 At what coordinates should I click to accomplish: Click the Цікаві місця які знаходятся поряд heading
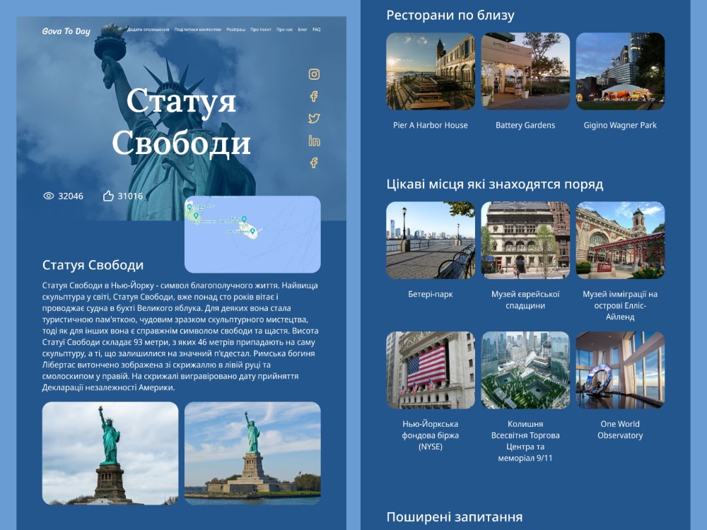click(495, 184)
